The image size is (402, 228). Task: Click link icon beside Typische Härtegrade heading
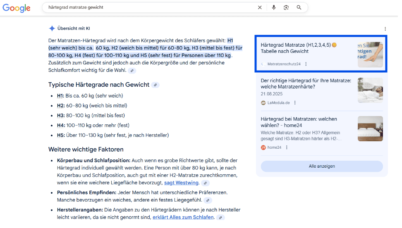pyautogui.click(x=155, y=85)
